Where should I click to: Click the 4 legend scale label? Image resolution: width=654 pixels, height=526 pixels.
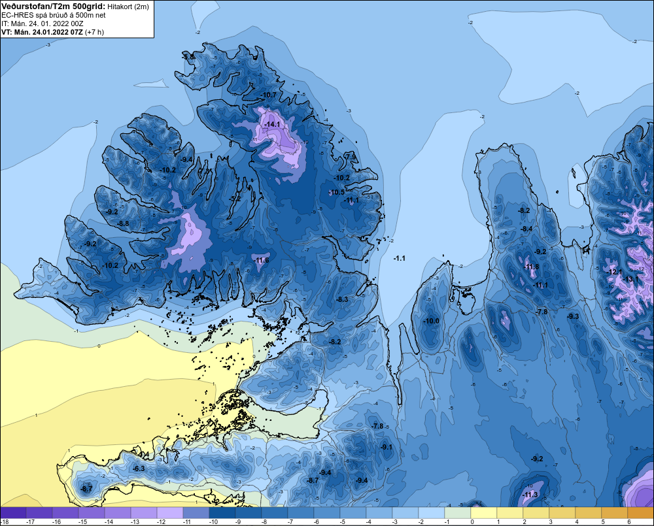[577, 522]
